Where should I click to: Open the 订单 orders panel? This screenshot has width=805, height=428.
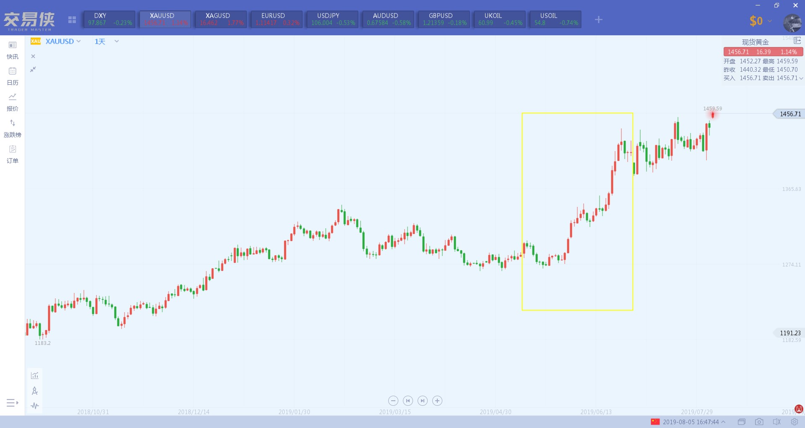(13, 154)
